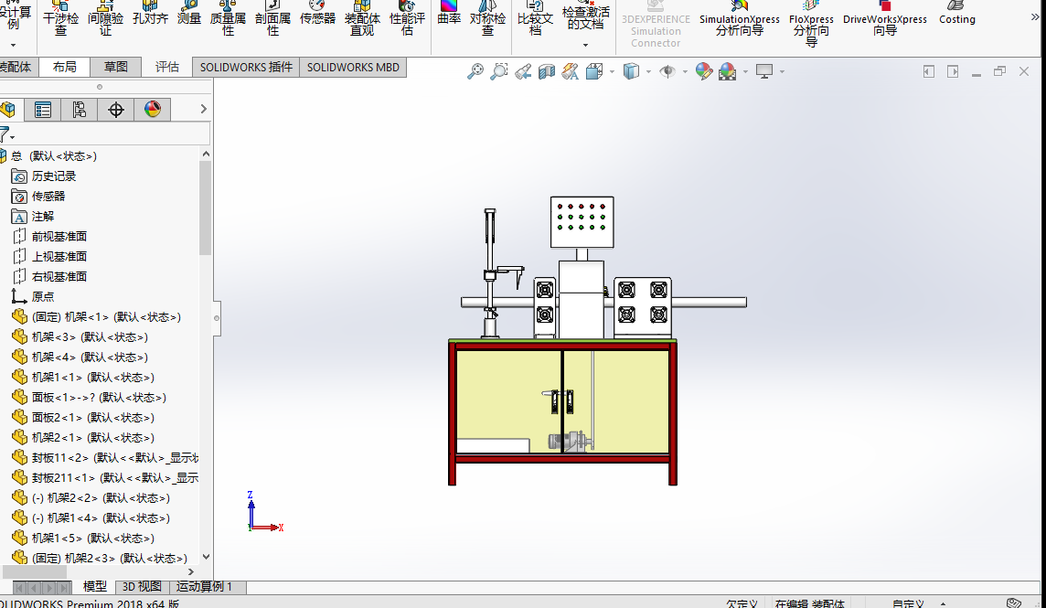Toggle Section View icon
Viewport: 1046px width, 608px height.
pyautogui.click(x=547, y=71)
